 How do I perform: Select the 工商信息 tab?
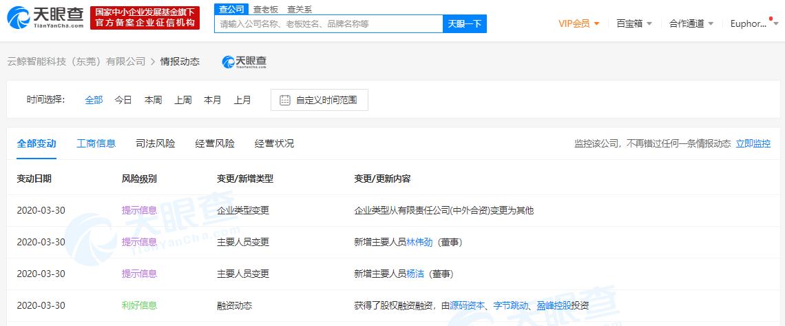pyautogui.click(x=96, y=143)
